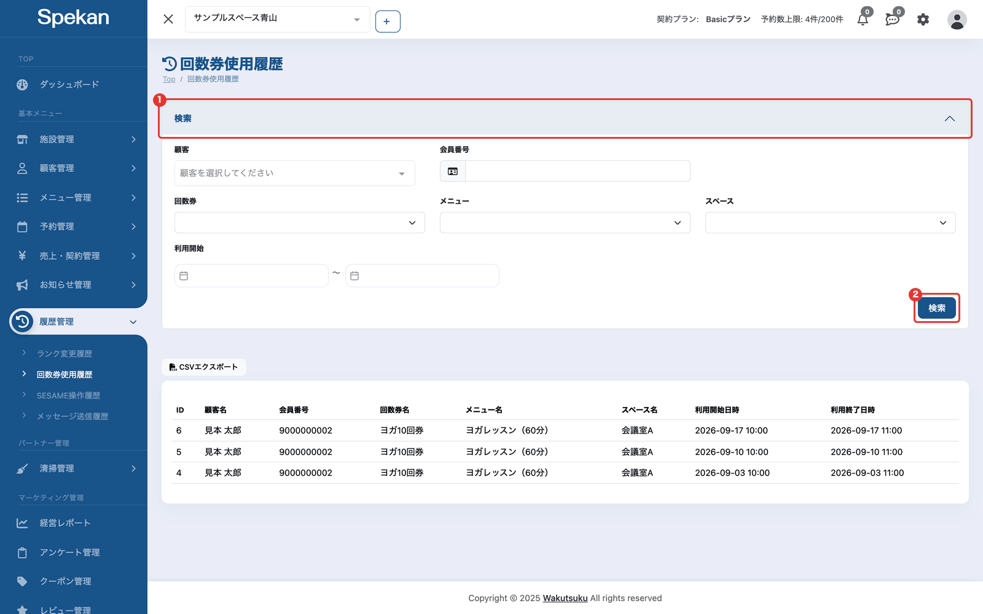
Task: Open the Wakutsuku footer link
Action: click(565, 598)
